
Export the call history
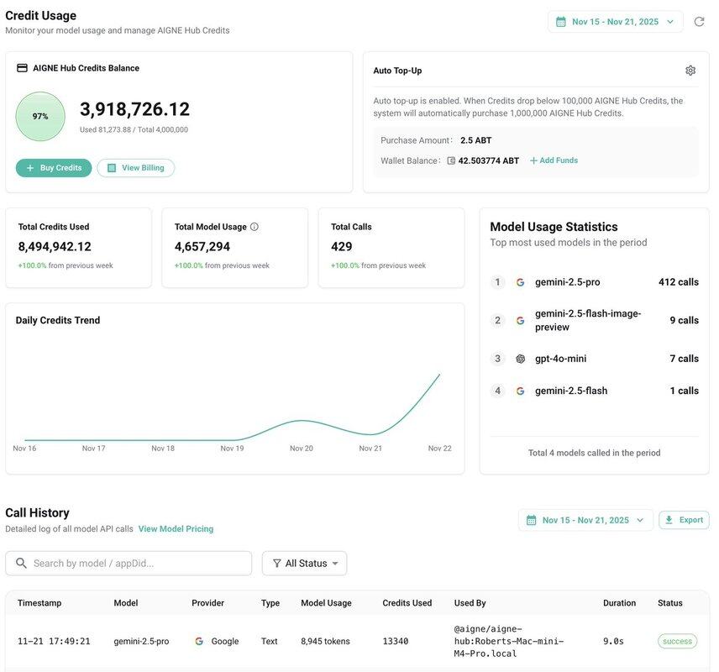(684, 520)
